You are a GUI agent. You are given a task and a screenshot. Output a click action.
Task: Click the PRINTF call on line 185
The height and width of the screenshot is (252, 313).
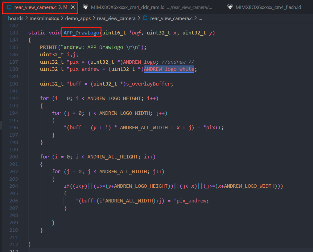49,47
